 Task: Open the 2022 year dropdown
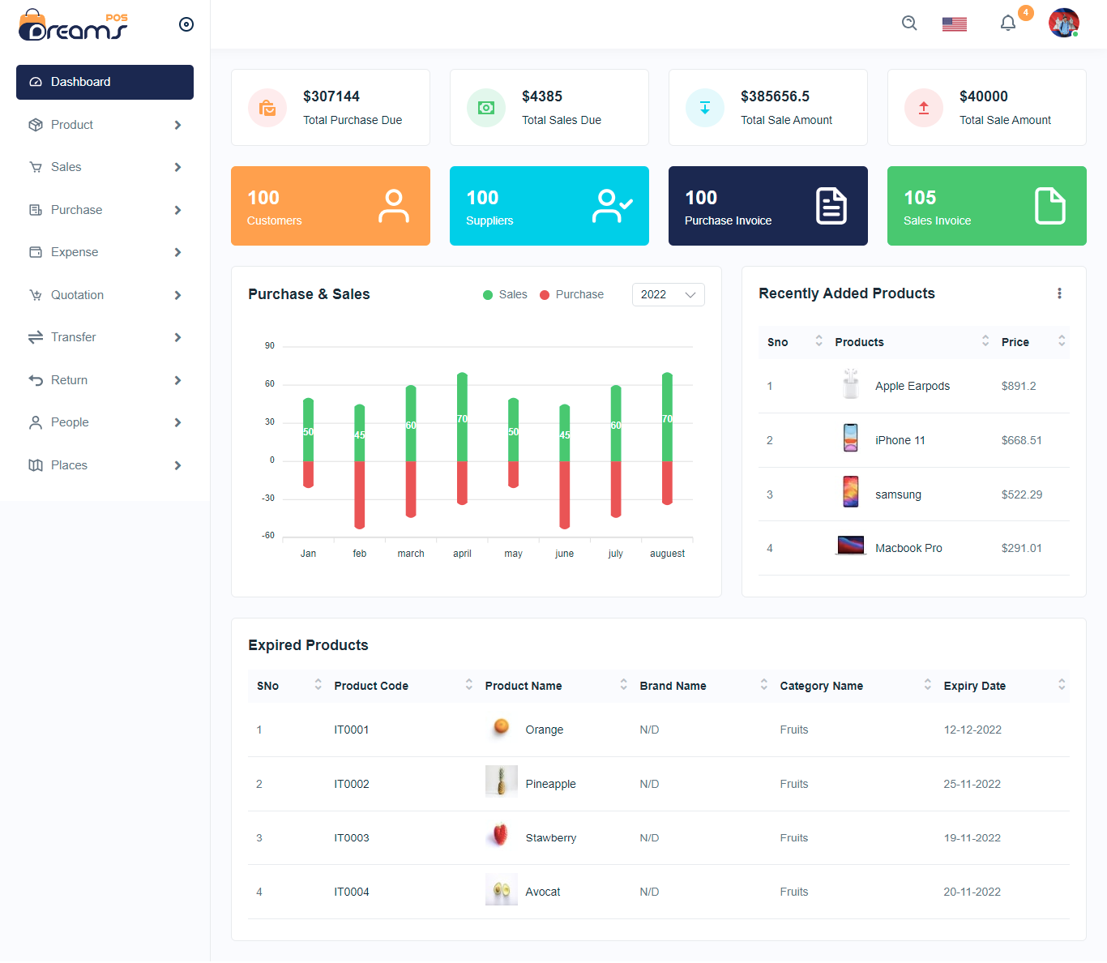point(668,295)
